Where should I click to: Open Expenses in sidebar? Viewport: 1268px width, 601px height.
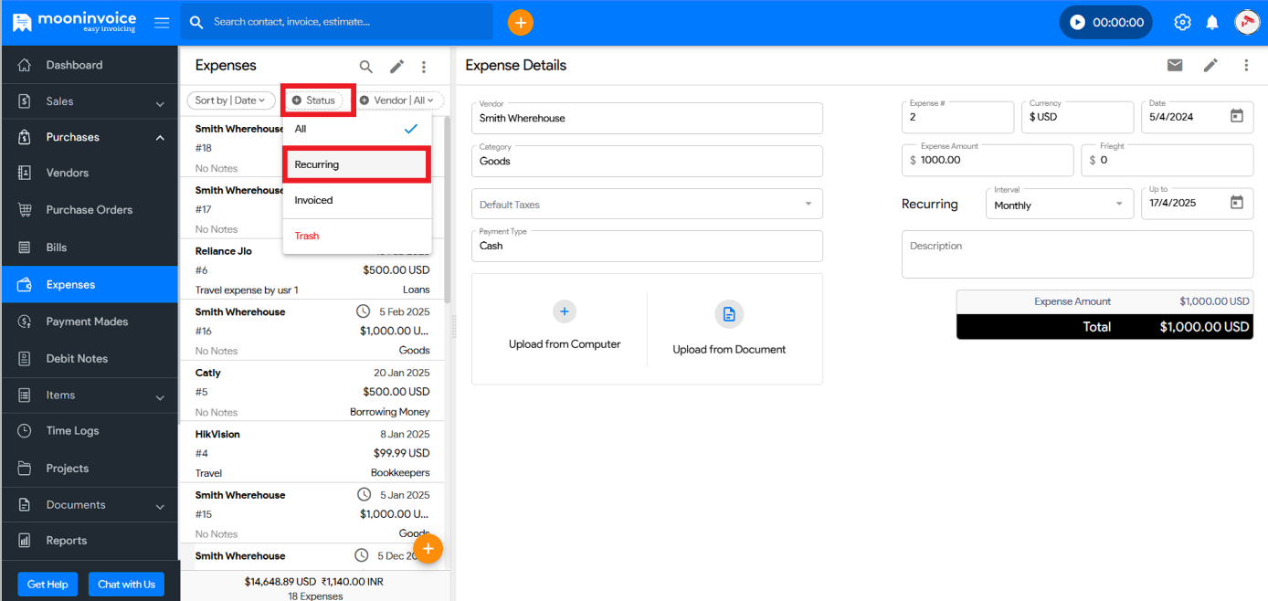point(90,285)
